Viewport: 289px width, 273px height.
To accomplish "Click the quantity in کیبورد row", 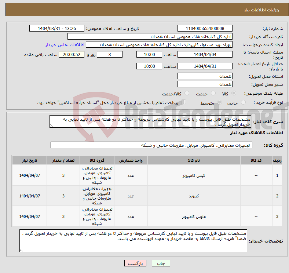I will 63,196.
